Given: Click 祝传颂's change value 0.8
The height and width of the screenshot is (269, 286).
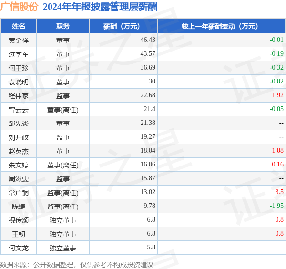Looking at the screenshot, I should (x=279, y=220).
